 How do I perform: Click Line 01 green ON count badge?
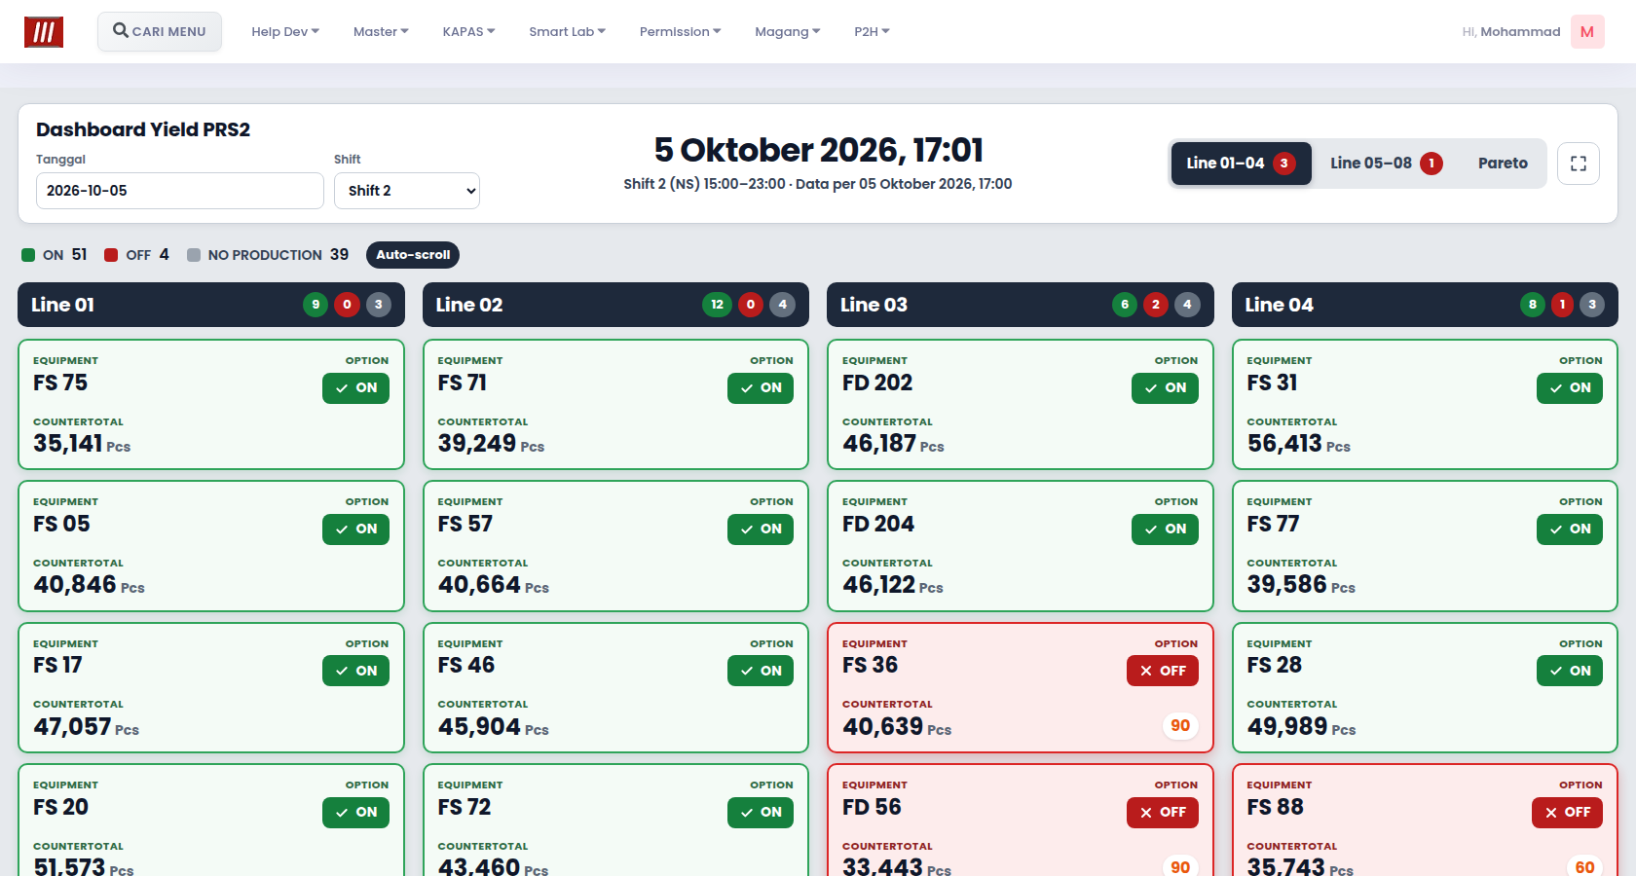point(316,305)
